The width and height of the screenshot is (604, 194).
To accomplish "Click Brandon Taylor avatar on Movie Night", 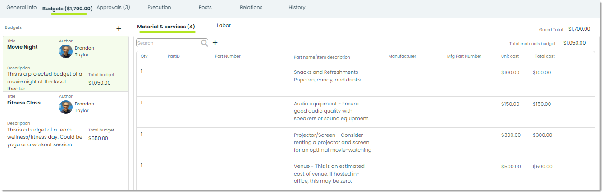I will (x=66, y=51).
